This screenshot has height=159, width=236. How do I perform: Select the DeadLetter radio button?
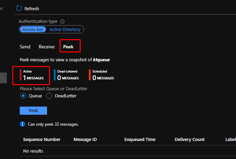pos(49,96)
